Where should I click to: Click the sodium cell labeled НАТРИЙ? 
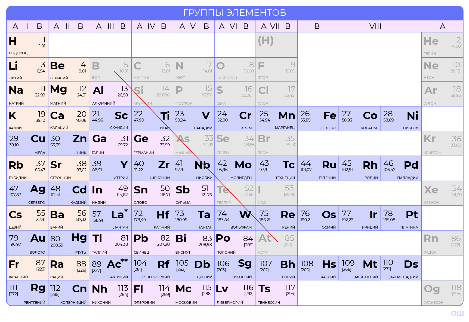27,94
